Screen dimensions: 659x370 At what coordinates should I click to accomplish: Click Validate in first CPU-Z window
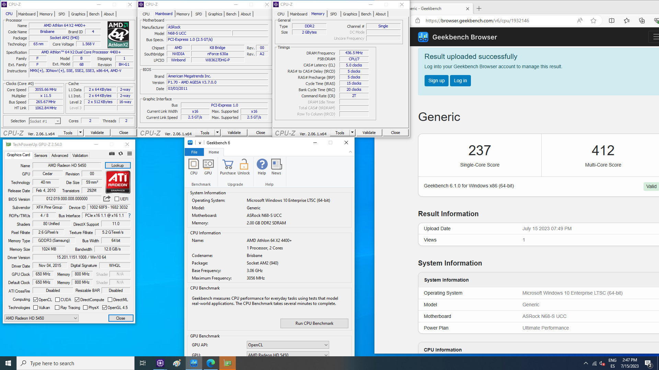tap(97, 133)
